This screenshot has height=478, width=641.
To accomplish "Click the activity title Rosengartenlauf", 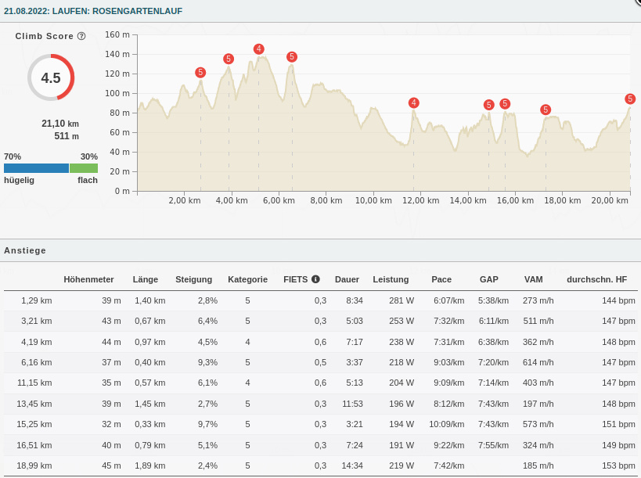I will [x=93, y=11].
